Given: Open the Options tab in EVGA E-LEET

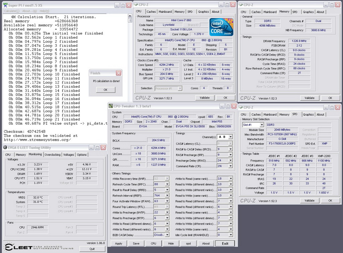Looking at the screenshot, I should pos(82,154).
